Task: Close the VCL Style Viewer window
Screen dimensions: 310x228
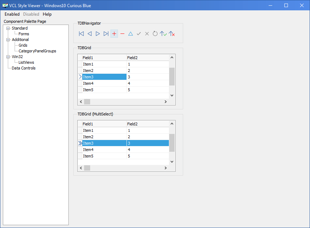Action: 302,6
